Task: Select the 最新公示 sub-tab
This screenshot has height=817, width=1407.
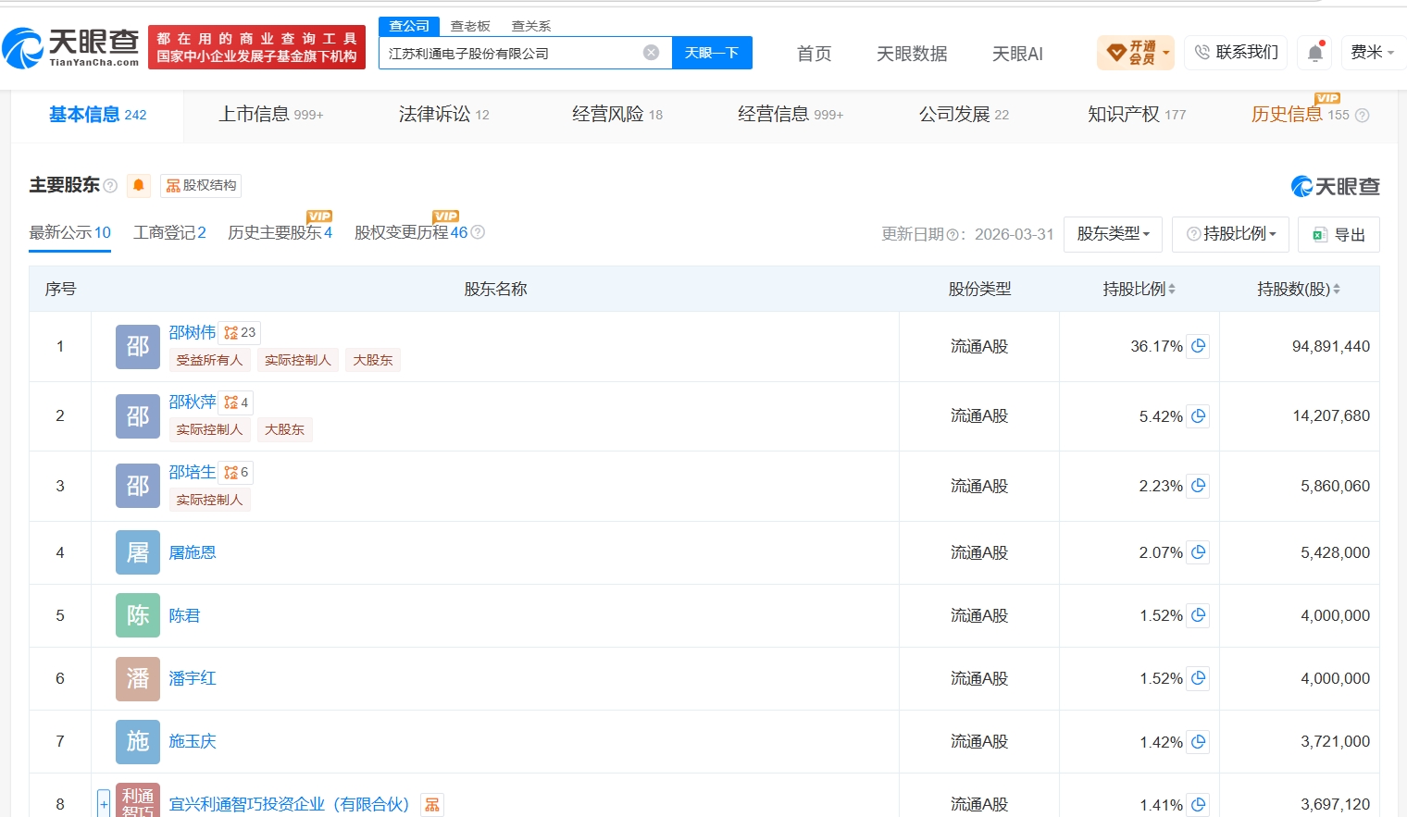Action: 70,232
